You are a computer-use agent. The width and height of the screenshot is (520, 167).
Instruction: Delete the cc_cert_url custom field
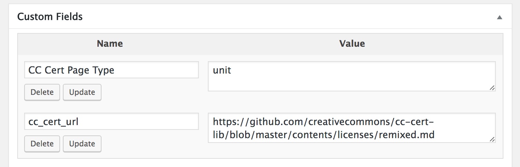(42, 144)
